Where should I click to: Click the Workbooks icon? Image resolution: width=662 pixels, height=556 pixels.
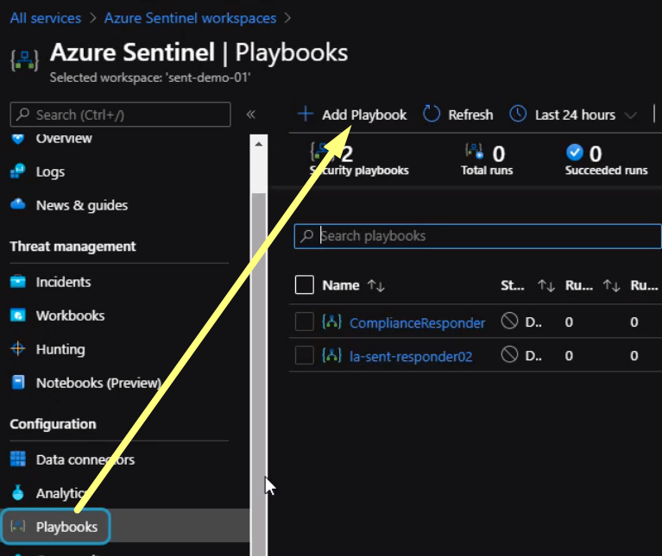18,315
